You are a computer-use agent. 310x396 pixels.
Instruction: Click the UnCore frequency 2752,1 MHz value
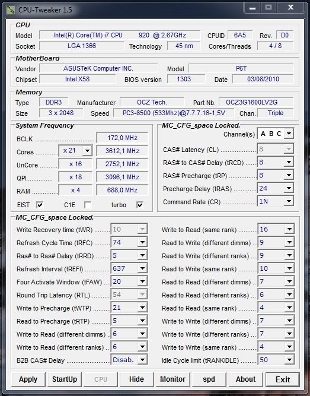pyautogui.click(x=122, y=164)
